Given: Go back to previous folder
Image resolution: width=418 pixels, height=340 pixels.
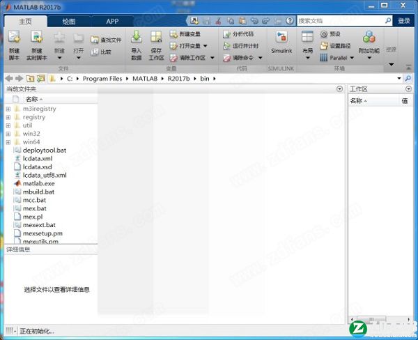Looking at the screenshot, I should tap(9, 79).
